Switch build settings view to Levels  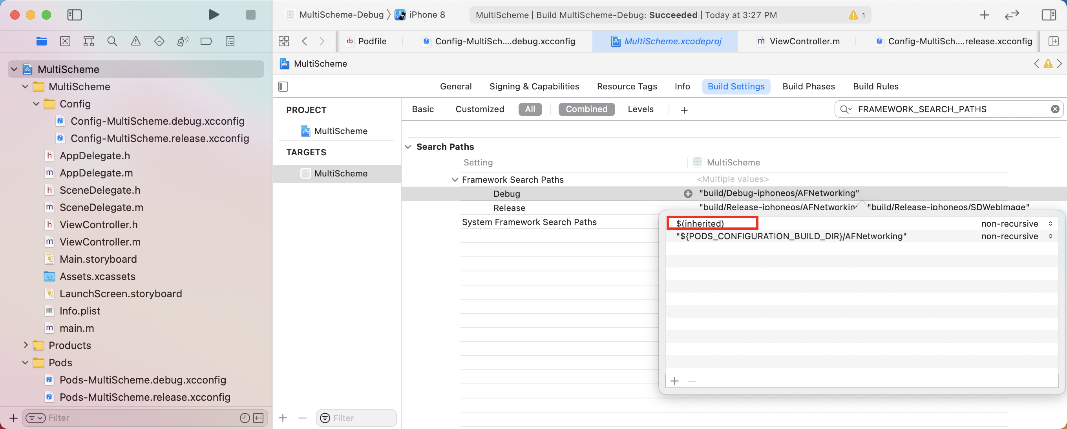click(x=640, y=109)
